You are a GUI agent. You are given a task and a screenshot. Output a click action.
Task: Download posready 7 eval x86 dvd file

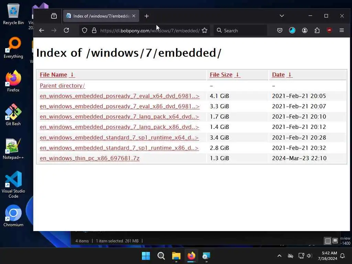120,107
